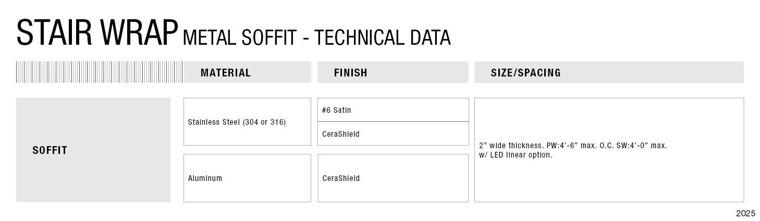
Task: Click the TECHNICAL DATA heading text
Action: click(383, 38)
